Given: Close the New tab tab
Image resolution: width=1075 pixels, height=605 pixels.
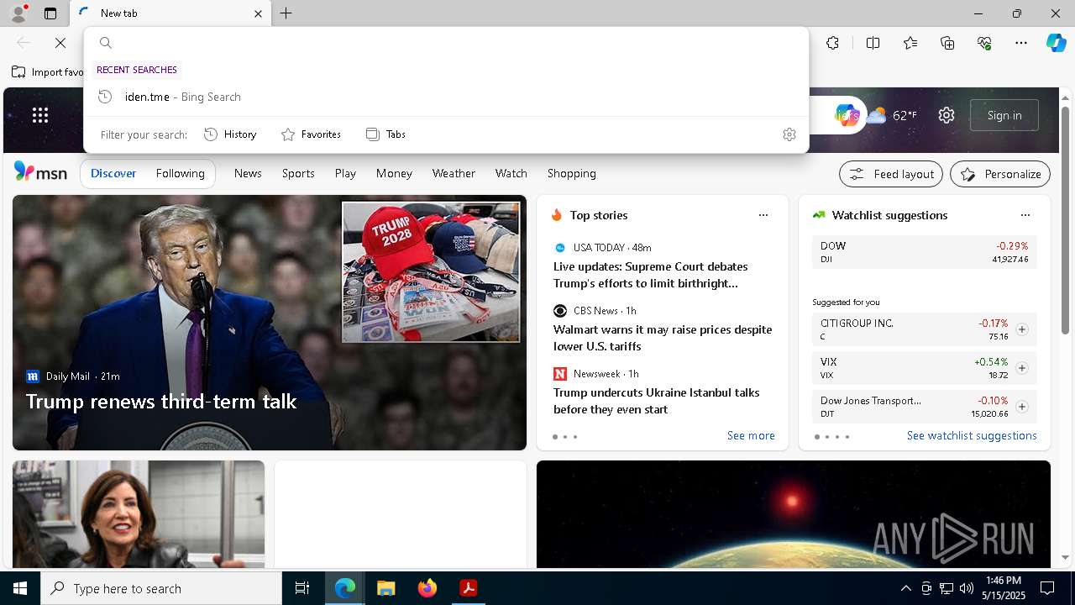Looking at the screenshot, I should click(258, 13).
